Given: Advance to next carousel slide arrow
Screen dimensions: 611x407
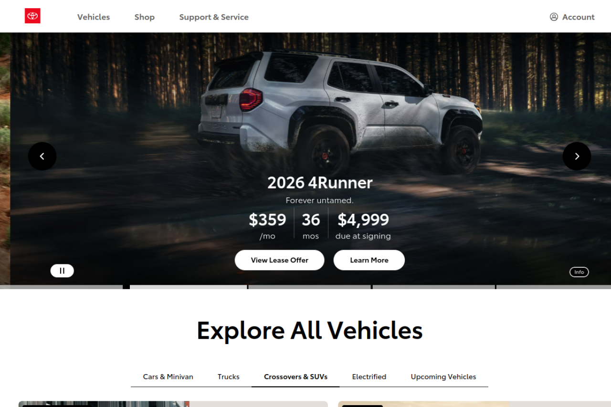Looking at the screenshot, I should pyautogui.click(x=577, y=156).
